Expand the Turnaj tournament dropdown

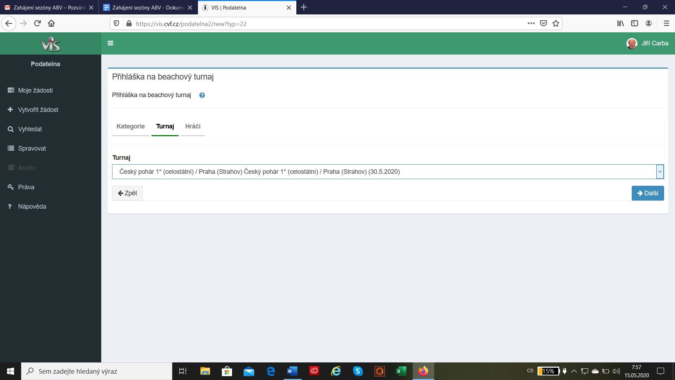[660, 172]
